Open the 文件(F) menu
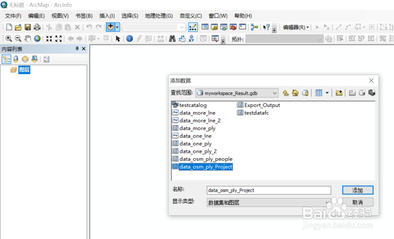The width and height of the screenshot is (394, 239). (13, 16)
